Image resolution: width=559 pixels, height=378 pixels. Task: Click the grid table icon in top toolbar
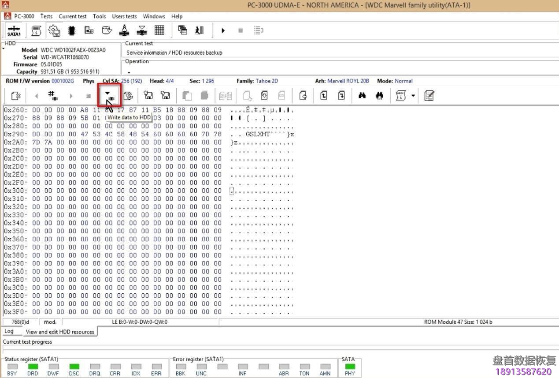pyautogui.click(x=159, y=30)
